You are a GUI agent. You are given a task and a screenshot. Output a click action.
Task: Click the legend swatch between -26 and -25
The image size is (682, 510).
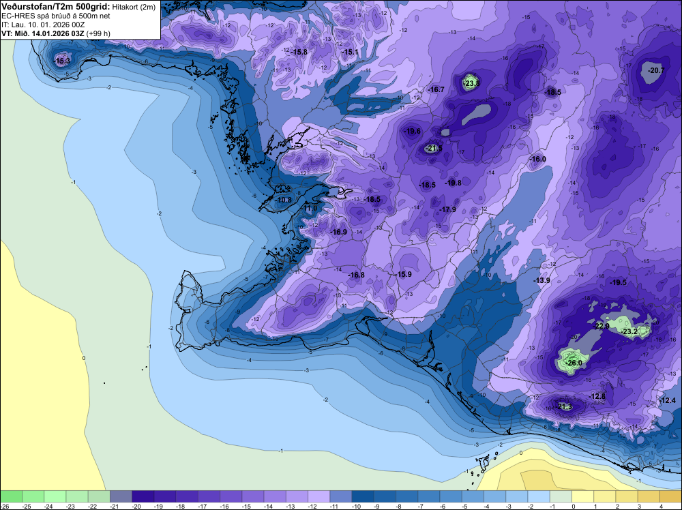pos(12,496)
